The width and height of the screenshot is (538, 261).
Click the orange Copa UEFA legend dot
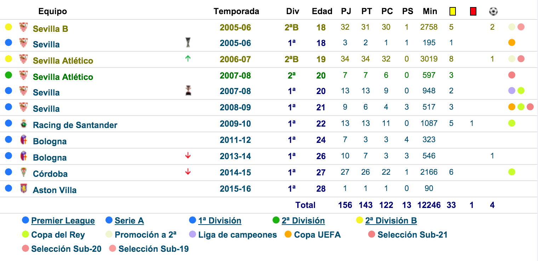click(288, 234)
